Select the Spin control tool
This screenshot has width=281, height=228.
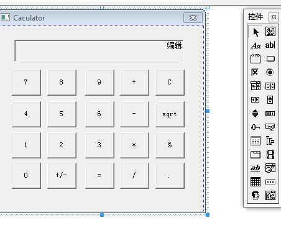(256, 114)
